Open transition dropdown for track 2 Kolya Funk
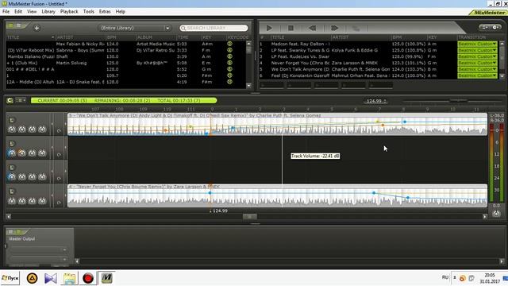 pos(477,50)
